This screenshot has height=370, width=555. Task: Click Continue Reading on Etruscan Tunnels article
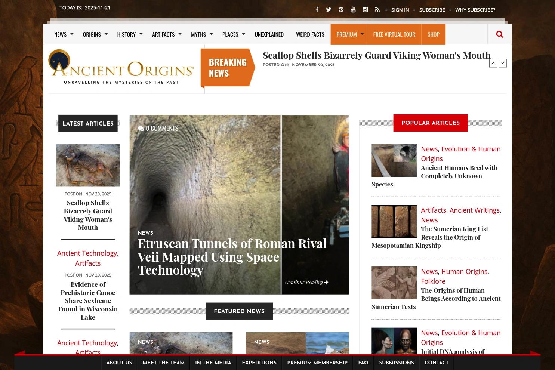306,282
